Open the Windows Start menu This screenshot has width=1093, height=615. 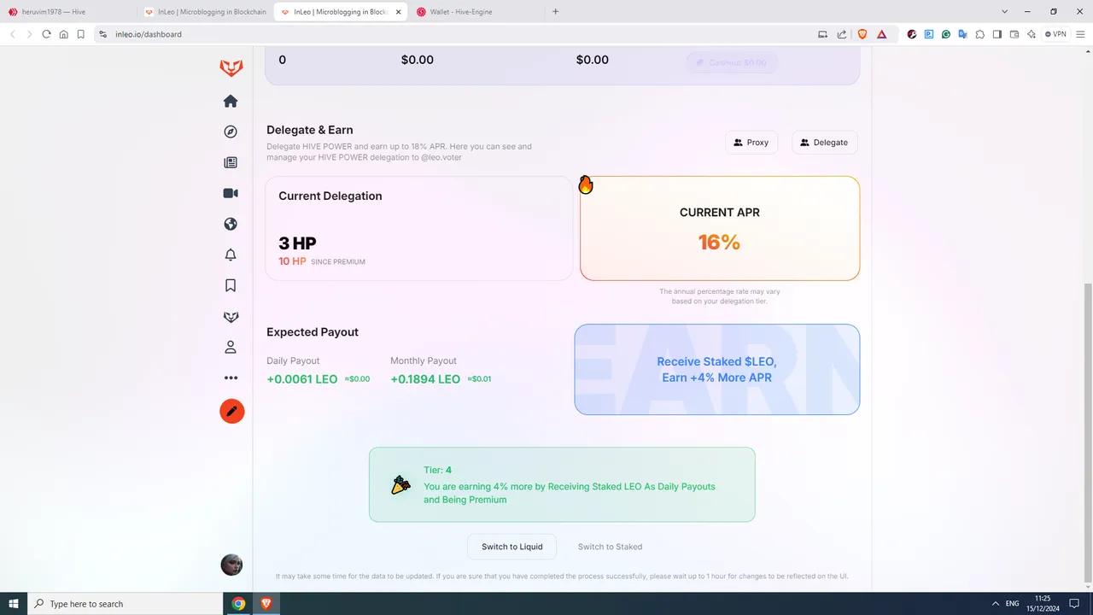tap(14, 603)
